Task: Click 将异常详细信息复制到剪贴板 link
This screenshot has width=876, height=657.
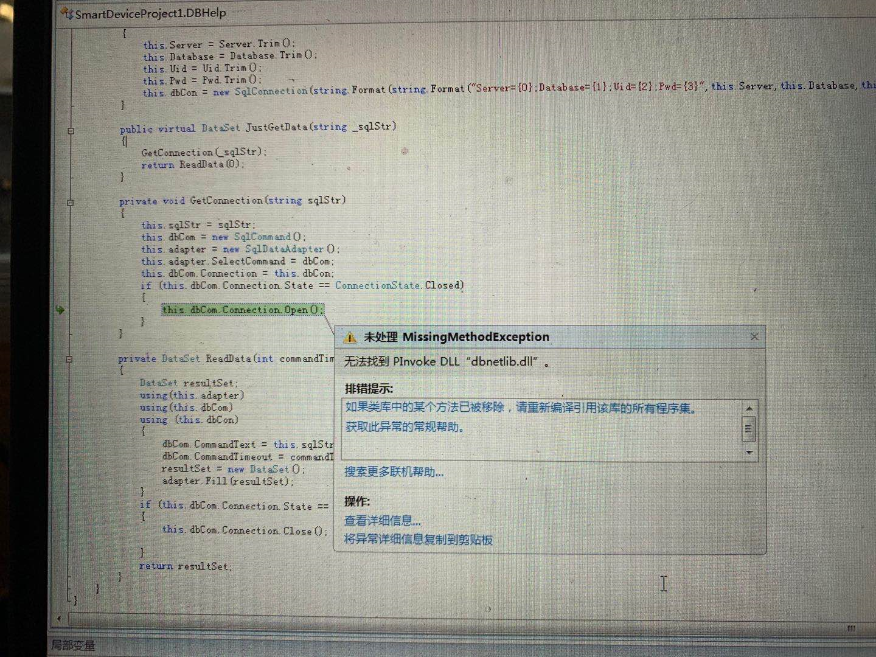Action: [418, 539]
